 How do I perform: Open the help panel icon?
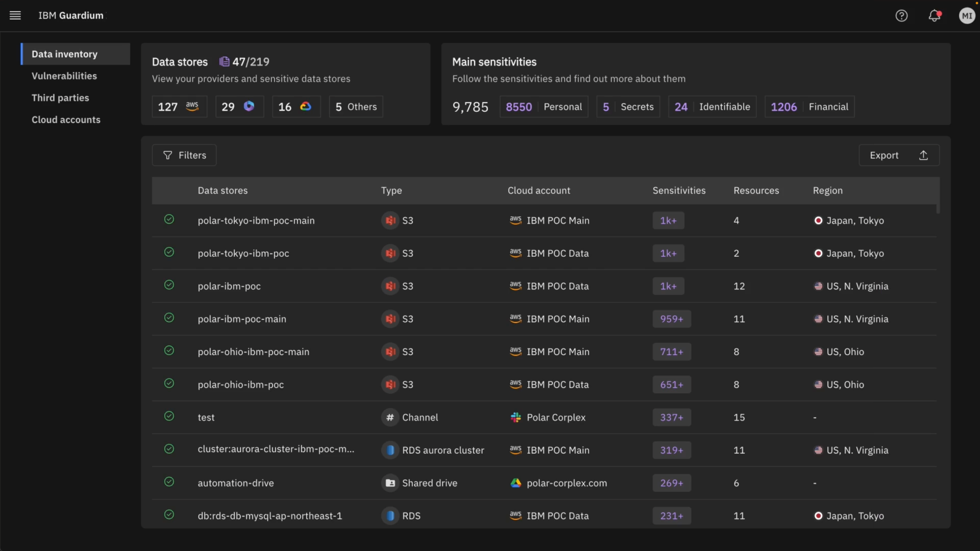[902, 15]
